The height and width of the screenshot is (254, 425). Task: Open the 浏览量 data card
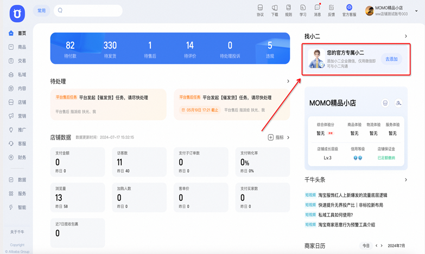(x=78, y=197)
